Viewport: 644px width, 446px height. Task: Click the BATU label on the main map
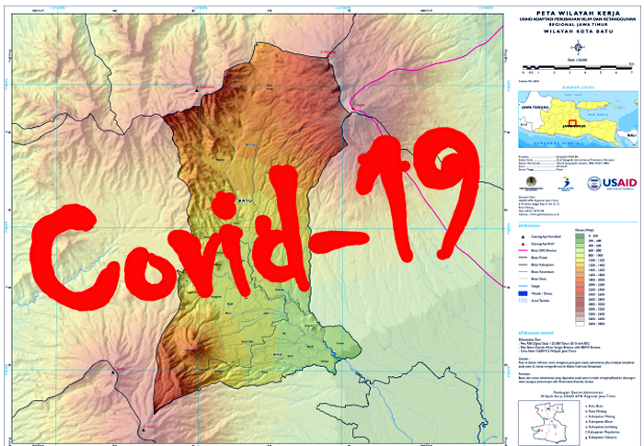pos(246,200)
